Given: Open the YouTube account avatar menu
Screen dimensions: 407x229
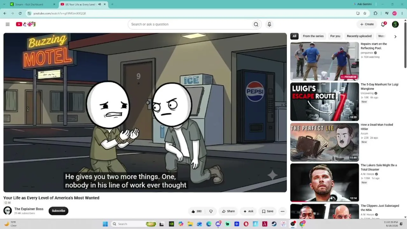Looking at the screenshot, I should pyautogui.click(x=395, y=24).
